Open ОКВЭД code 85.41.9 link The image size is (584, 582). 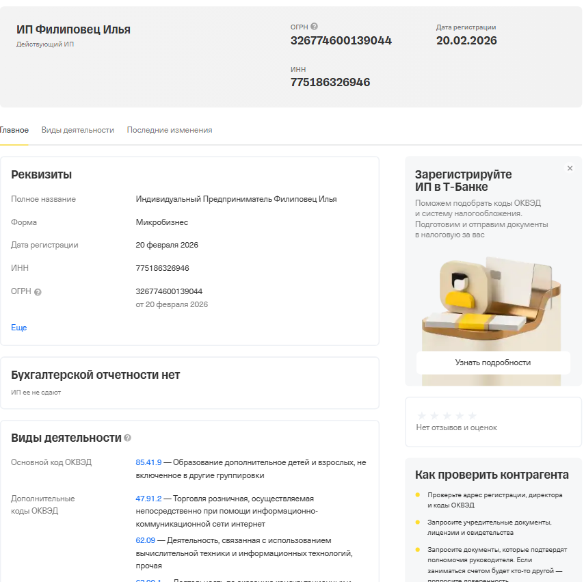point(148,461)
